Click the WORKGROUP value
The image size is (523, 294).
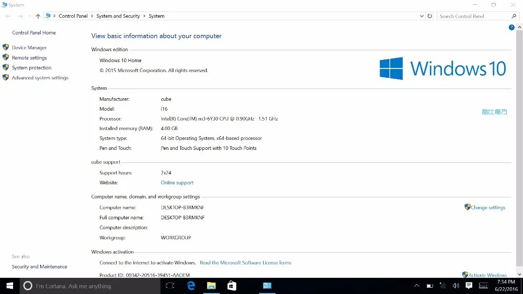(176, 238)
